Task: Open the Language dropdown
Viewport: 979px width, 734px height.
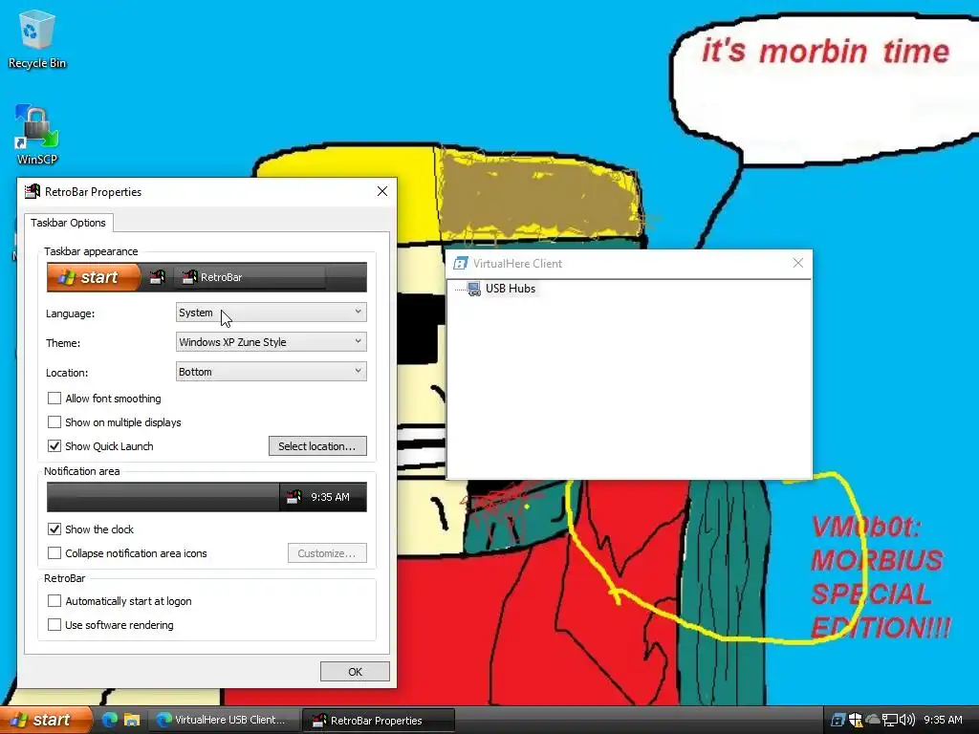Action: pos(271,313)
